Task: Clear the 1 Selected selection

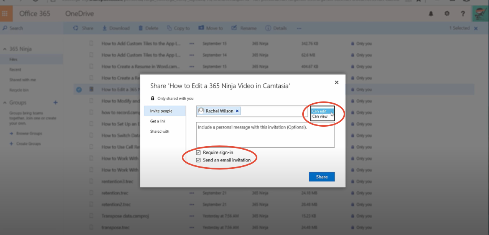Action: (x=476, y=28)
